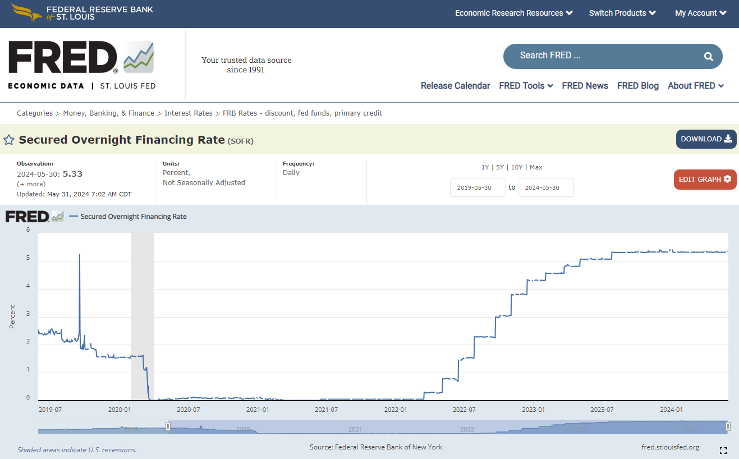Click the 2022-07 x-axis label

click(x=465, y=410)
